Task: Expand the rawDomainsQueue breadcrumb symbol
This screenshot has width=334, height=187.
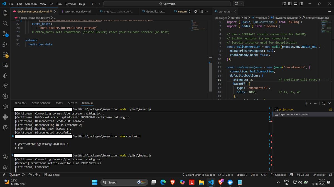Action: [284, 17]
